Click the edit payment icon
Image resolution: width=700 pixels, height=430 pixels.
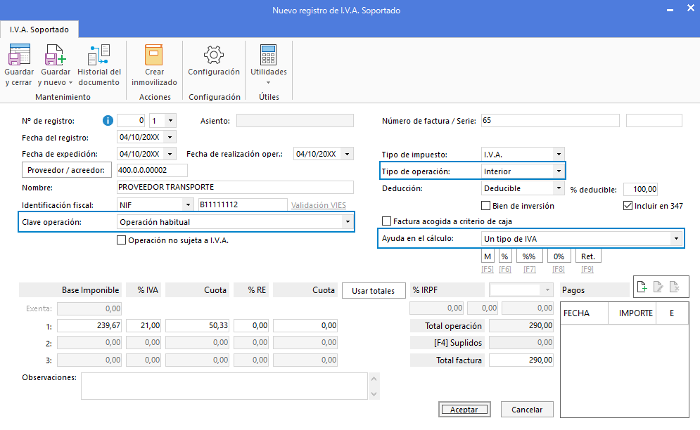click(x=658, y=287)
